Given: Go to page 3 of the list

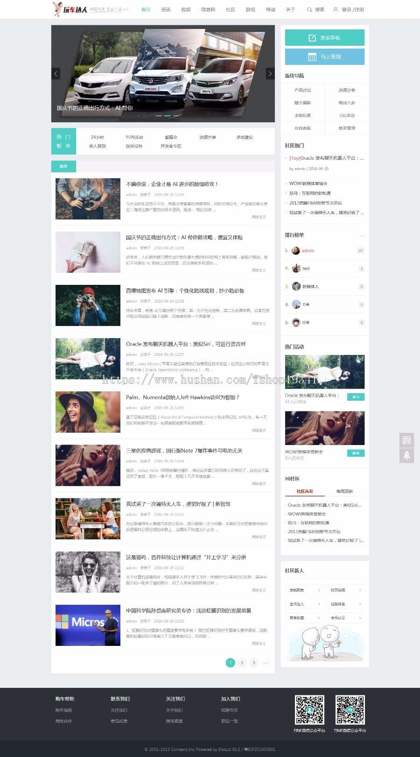Looking at the screenshot, I should coord(253,663).
